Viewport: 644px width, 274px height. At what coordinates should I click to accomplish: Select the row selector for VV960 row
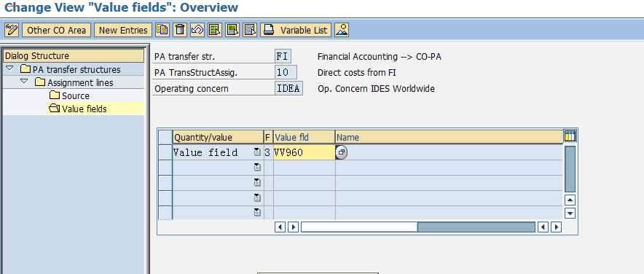pyautogui.click(x=165, y=152)
